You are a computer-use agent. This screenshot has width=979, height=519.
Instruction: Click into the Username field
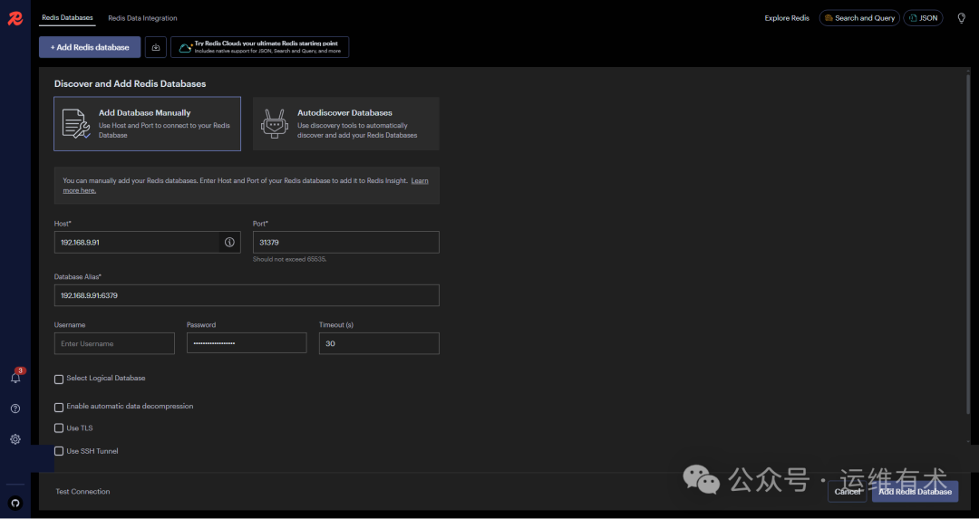pos(114,343)
